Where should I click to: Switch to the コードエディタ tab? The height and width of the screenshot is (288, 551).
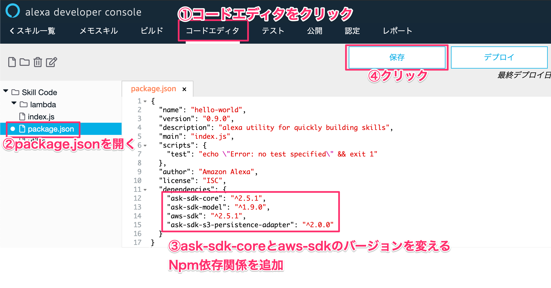coord(212,31)
